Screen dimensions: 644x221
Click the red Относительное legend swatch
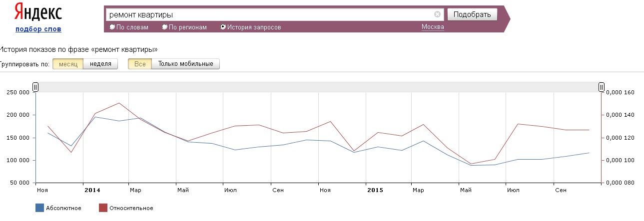tap(103, 208)
